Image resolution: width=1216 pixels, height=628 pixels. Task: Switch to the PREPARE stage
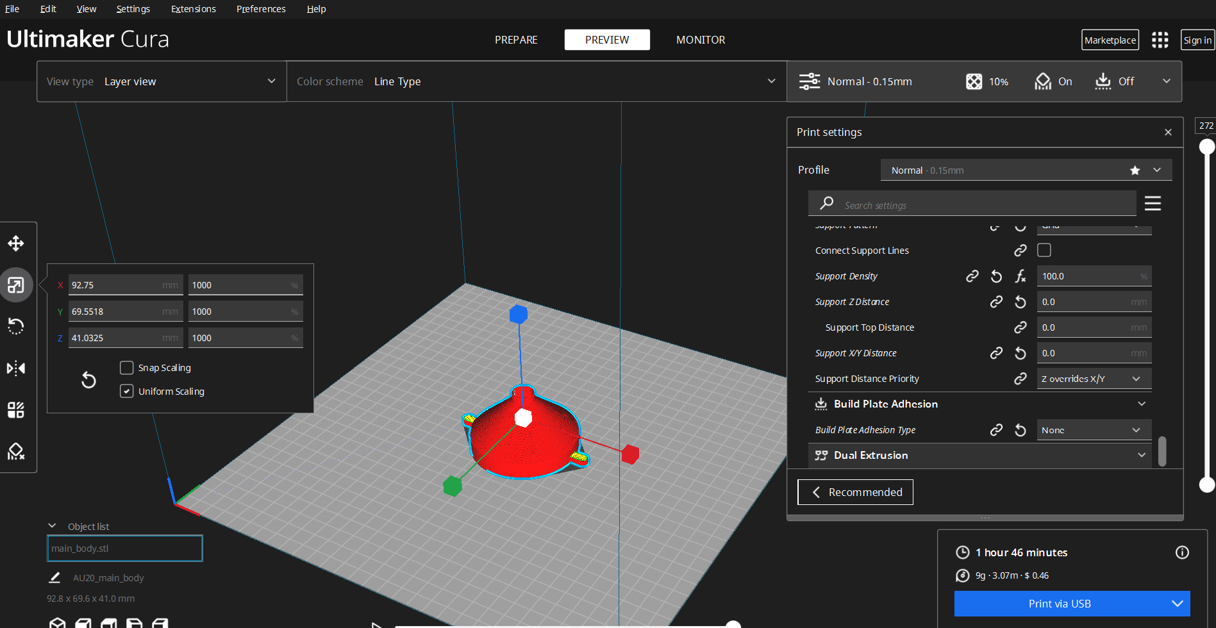[x=516, y=40]
